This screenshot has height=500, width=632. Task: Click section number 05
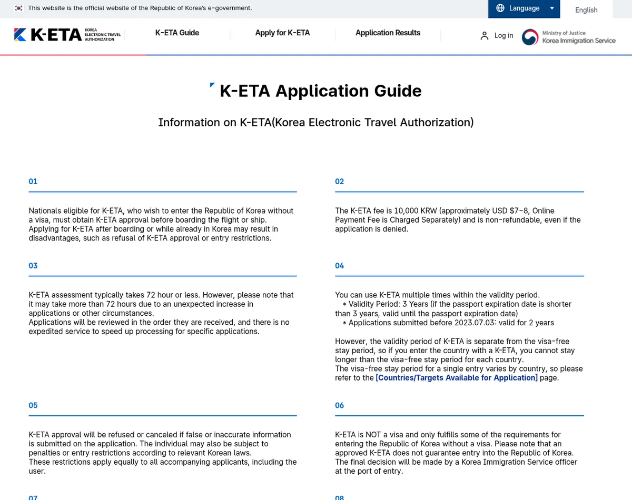33,405
